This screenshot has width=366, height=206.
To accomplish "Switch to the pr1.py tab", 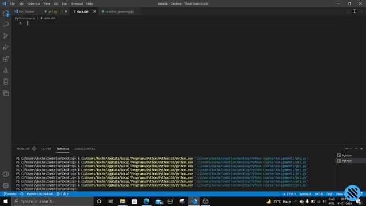I will tap(53, 11).
